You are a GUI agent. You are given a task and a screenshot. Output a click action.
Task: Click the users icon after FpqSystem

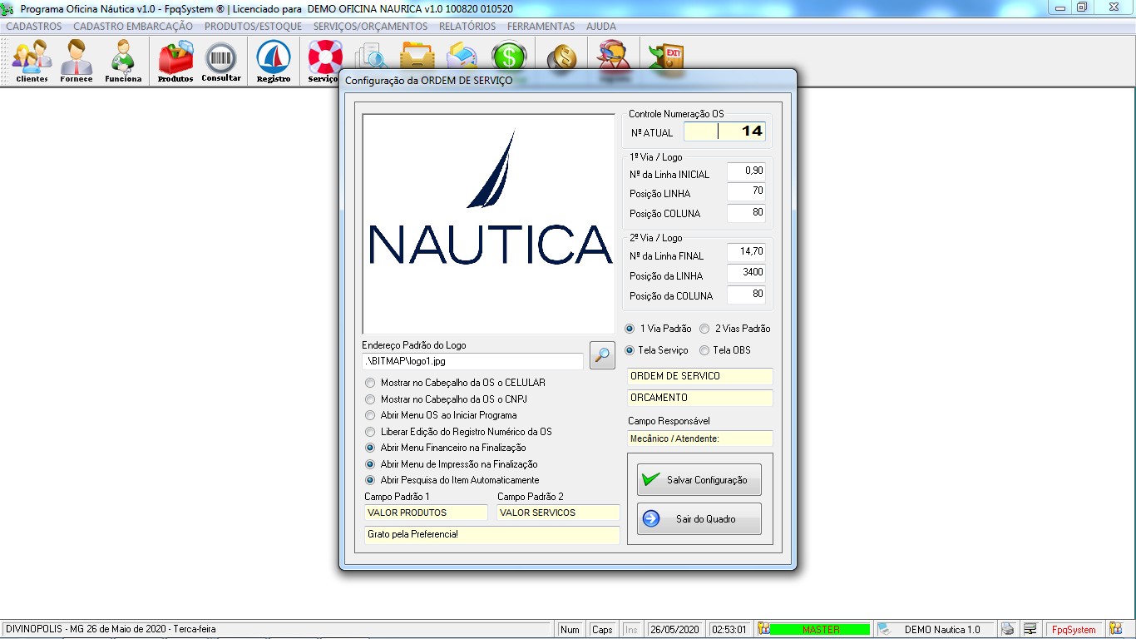point(1115,629)
